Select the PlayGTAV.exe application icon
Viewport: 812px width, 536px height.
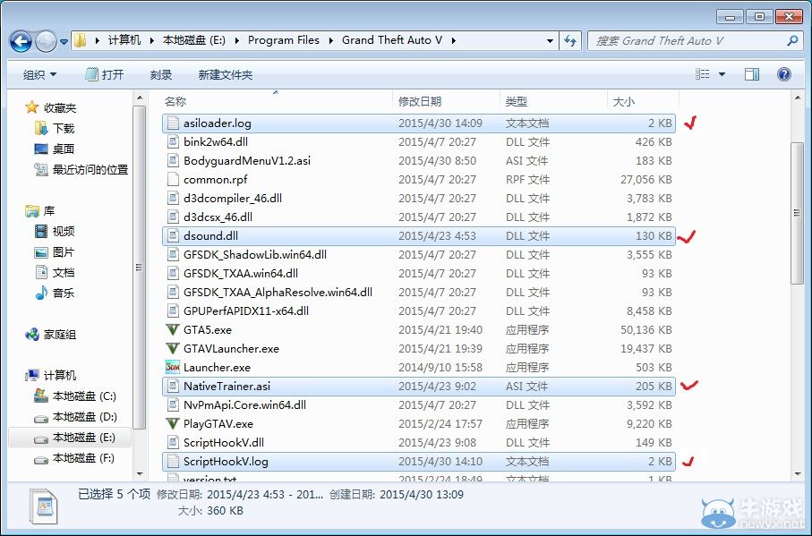pyautogui.click(x=173, y=424)
